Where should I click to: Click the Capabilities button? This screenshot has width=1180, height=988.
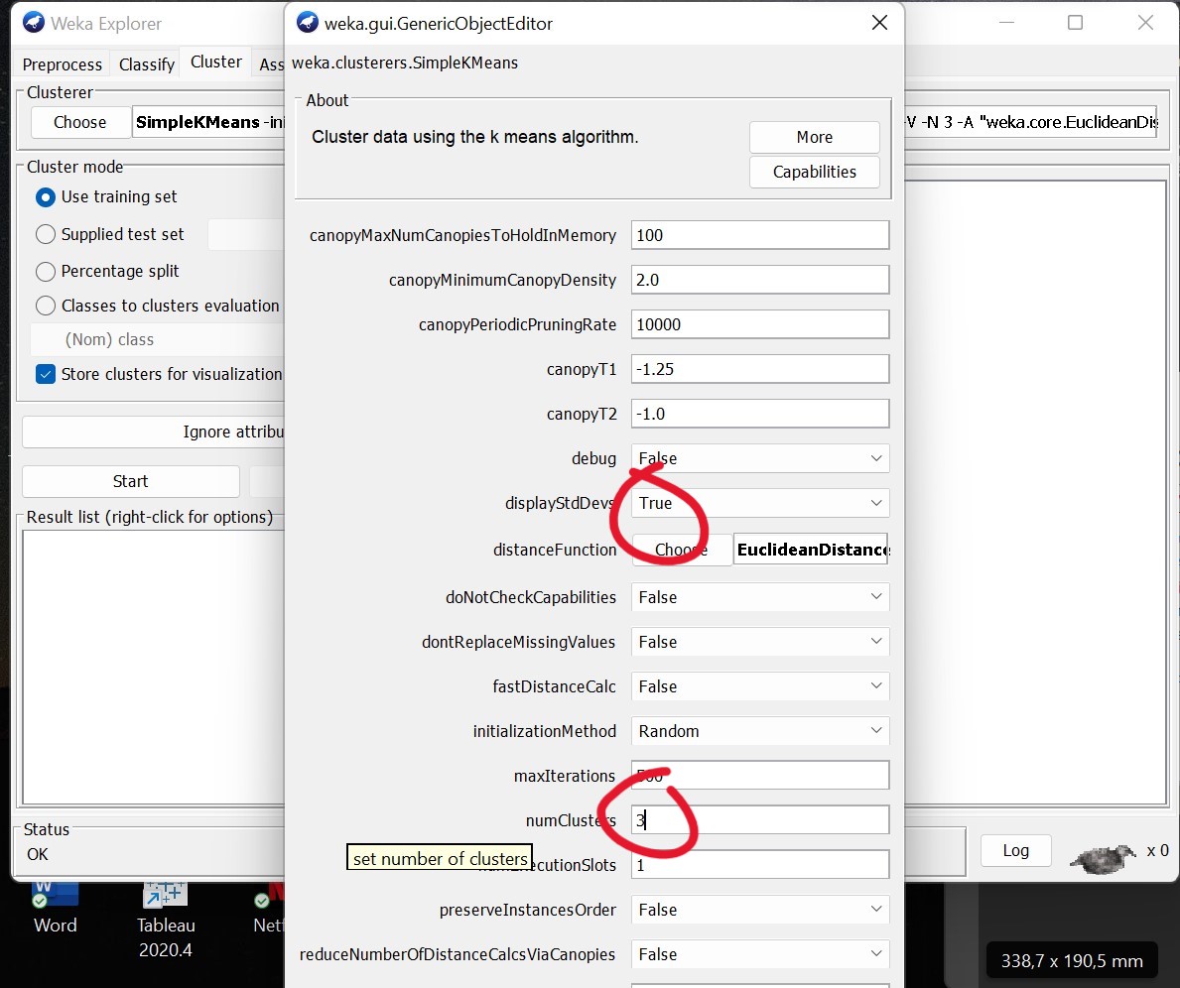[814, 172]
